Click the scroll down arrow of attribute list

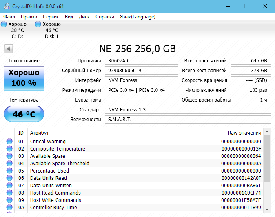point(267,209)
